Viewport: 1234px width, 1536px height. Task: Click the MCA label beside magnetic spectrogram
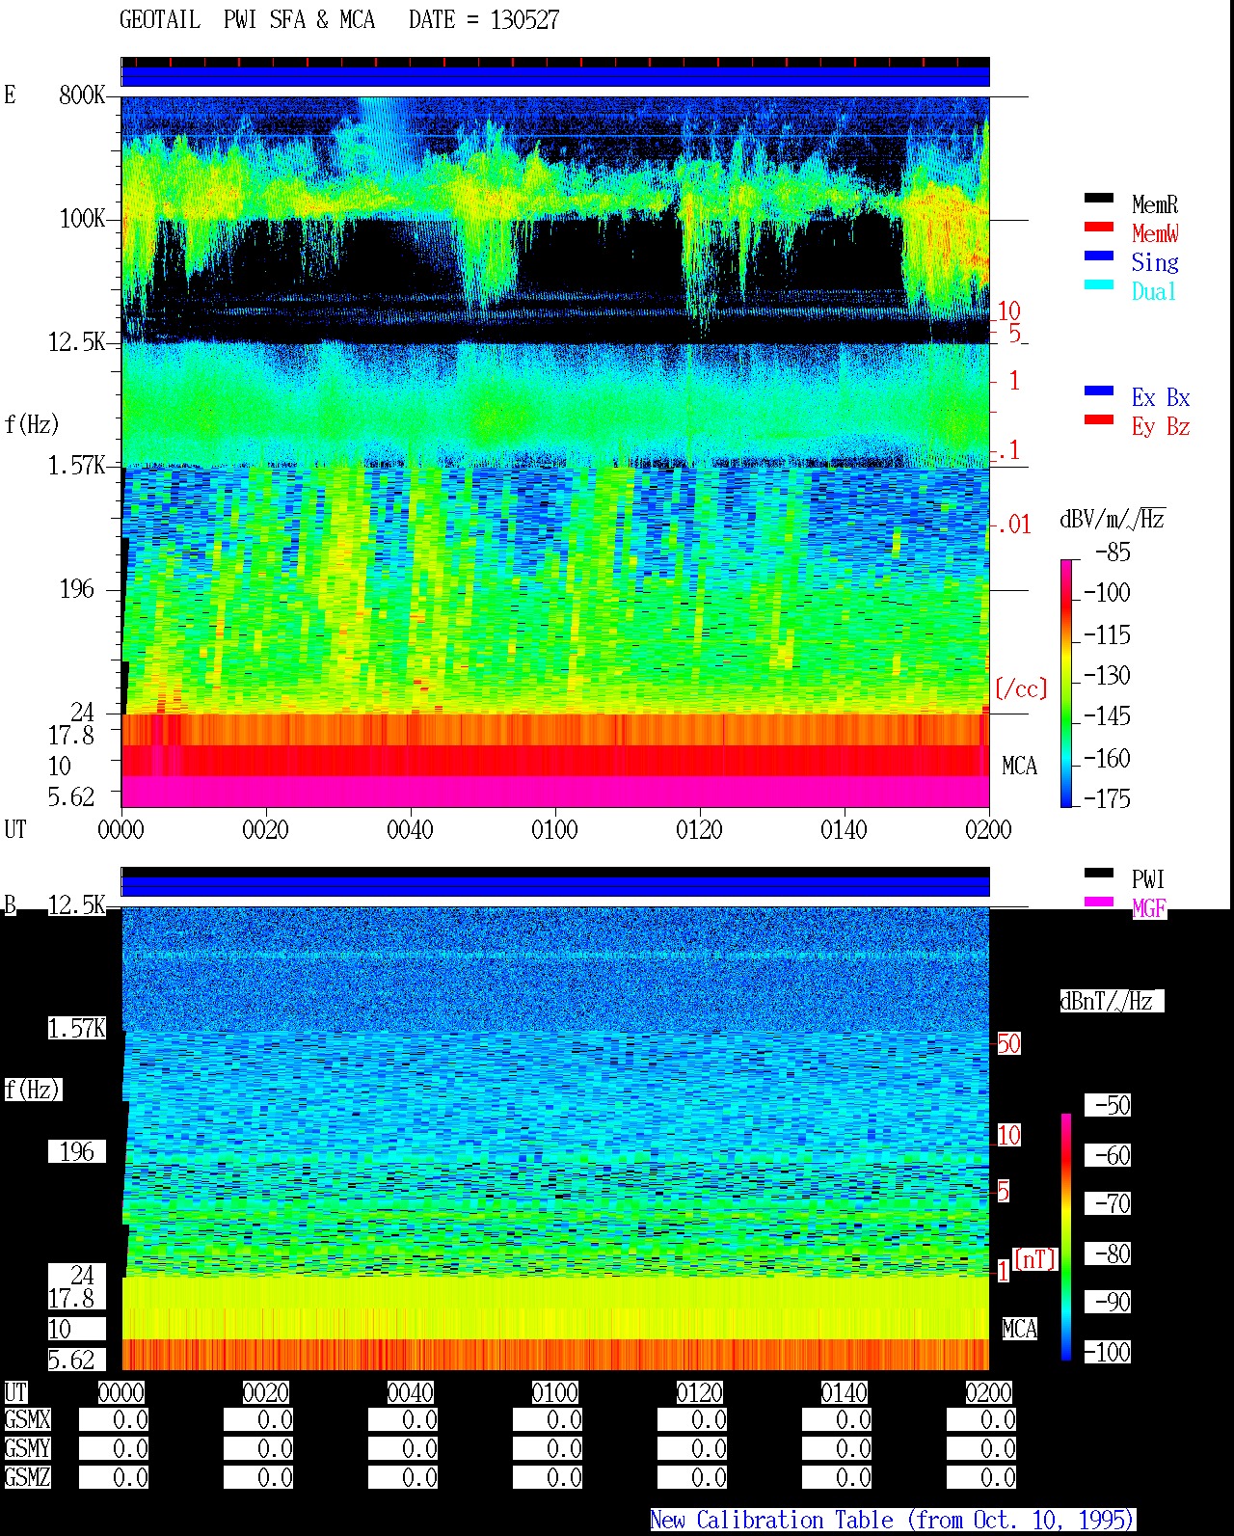pyautogui.click(x=1019, y=1330)
